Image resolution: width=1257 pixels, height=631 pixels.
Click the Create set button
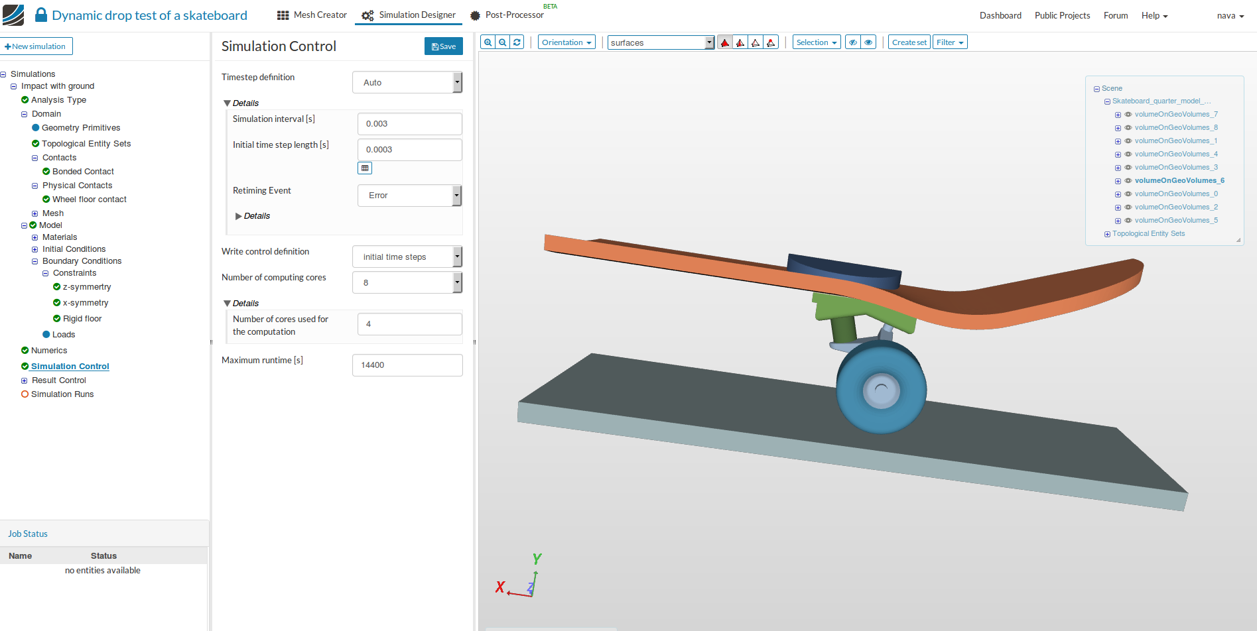[909, 42]
